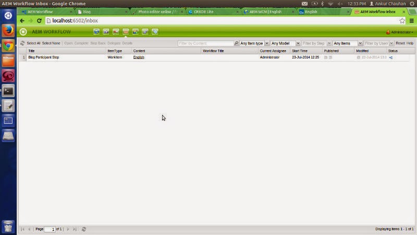Switch to the English browser tab
The width and height of the screenshot is (417, 235).
click(x=324, y=11)
